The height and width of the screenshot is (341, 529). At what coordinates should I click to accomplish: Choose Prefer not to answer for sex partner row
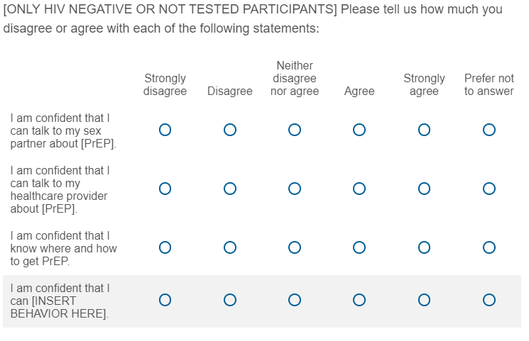click(x=489, y=130)
